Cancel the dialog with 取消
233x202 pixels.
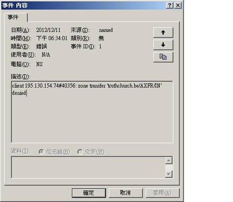coord(125,193)
